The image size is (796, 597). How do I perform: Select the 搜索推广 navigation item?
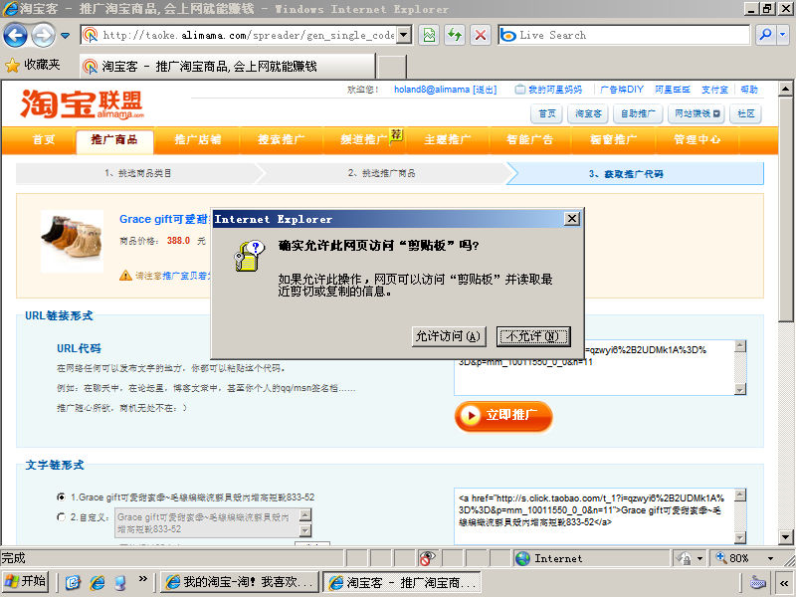(282, 139)
